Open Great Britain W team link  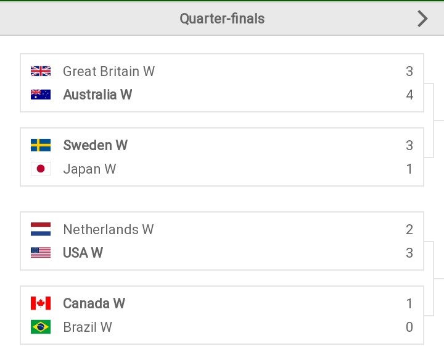(x=109, y=71)
